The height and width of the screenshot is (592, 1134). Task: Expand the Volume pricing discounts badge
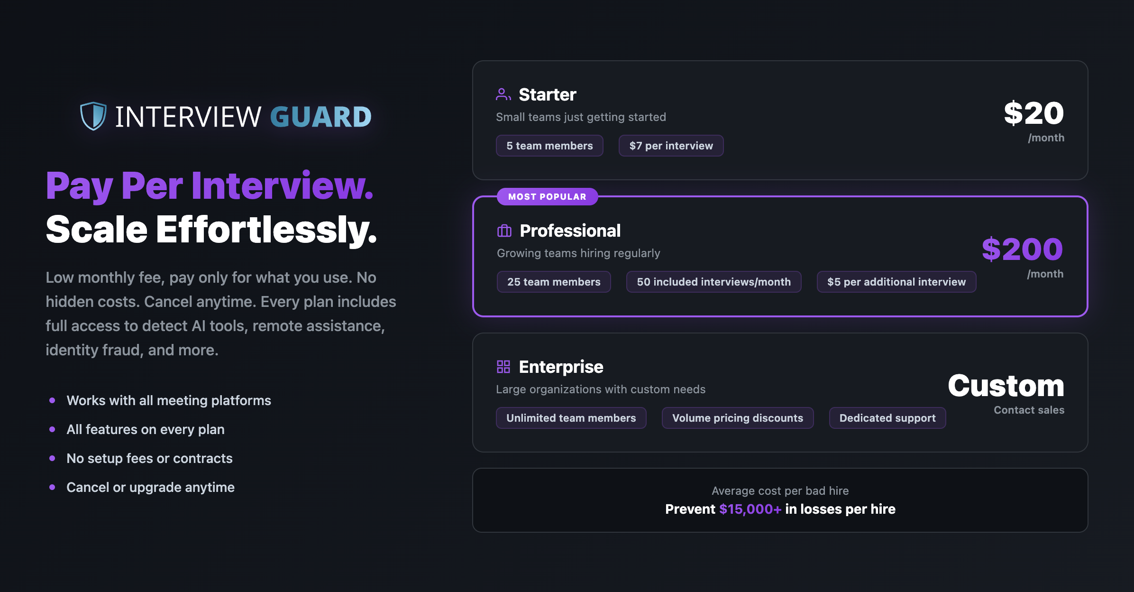coord(737,417)
